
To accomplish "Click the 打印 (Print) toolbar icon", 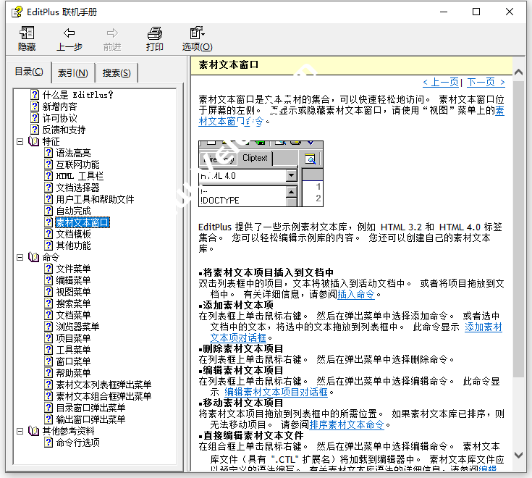I will (x=154, y=33).
